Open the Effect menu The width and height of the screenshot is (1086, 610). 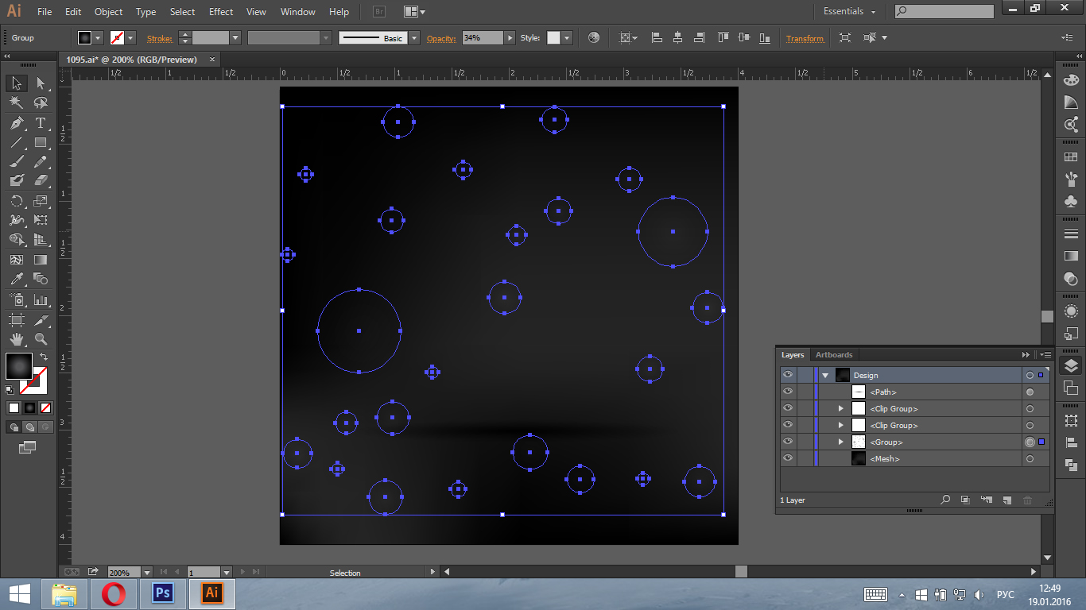coord(221,12)
